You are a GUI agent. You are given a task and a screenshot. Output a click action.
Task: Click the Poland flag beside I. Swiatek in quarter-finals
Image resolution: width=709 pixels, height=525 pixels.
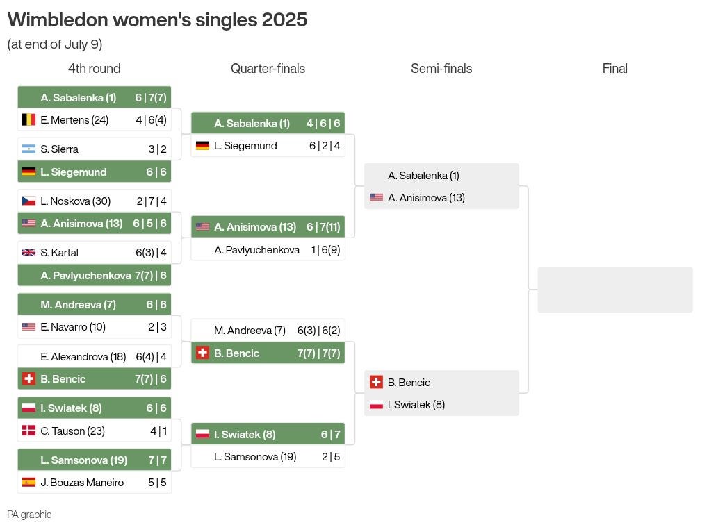click(x=202, y=434)
